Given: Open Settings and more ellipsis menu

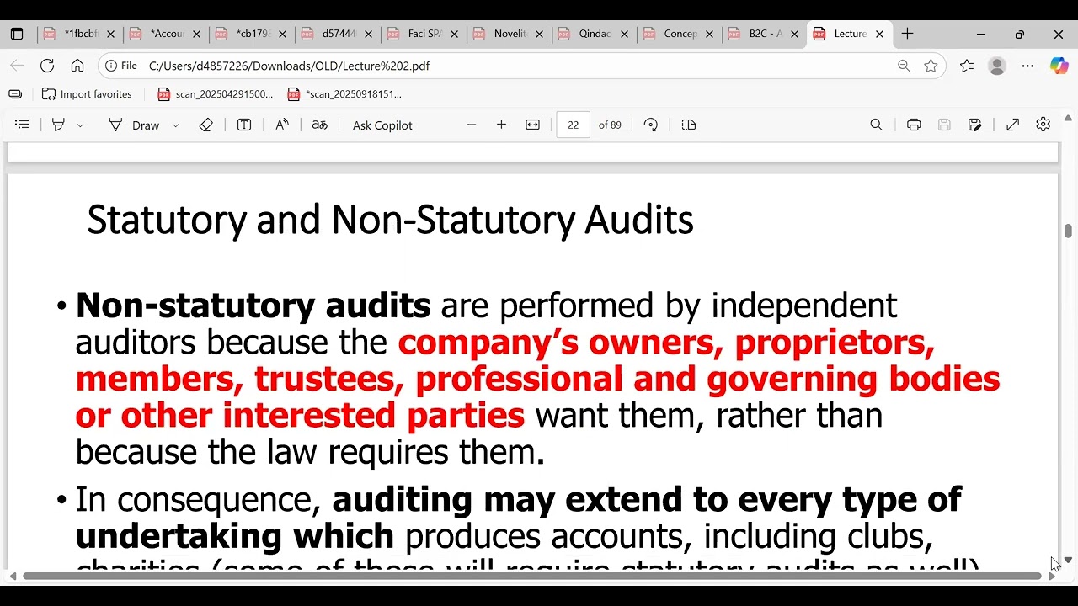Looking at the screenshot, I should [1027, 66].
